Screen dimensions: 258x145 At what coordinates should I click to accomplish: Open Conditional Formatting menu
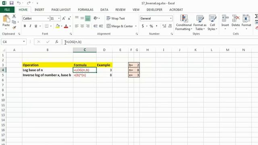point(184,23)
